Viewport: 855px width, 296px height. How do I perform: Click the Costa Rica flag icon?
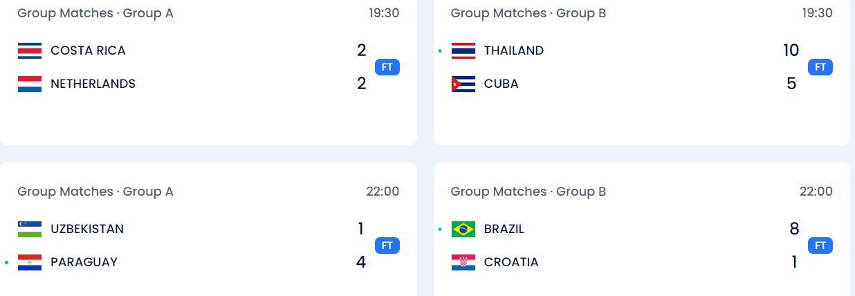(x=30, y=50)
